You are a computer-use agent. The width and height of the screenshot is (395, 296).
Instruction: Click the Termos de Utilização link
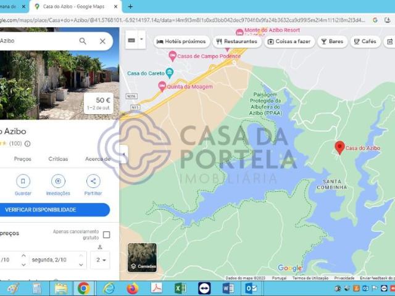click(310, 278)
